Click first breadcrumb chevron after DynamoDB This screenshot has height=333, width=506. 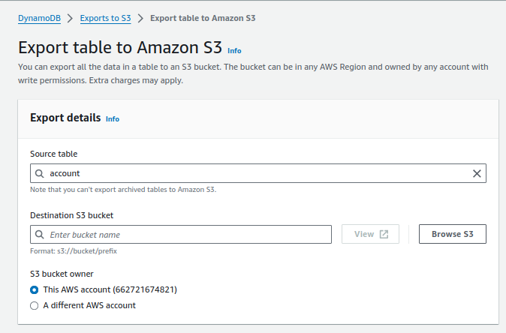click(70, 18)
